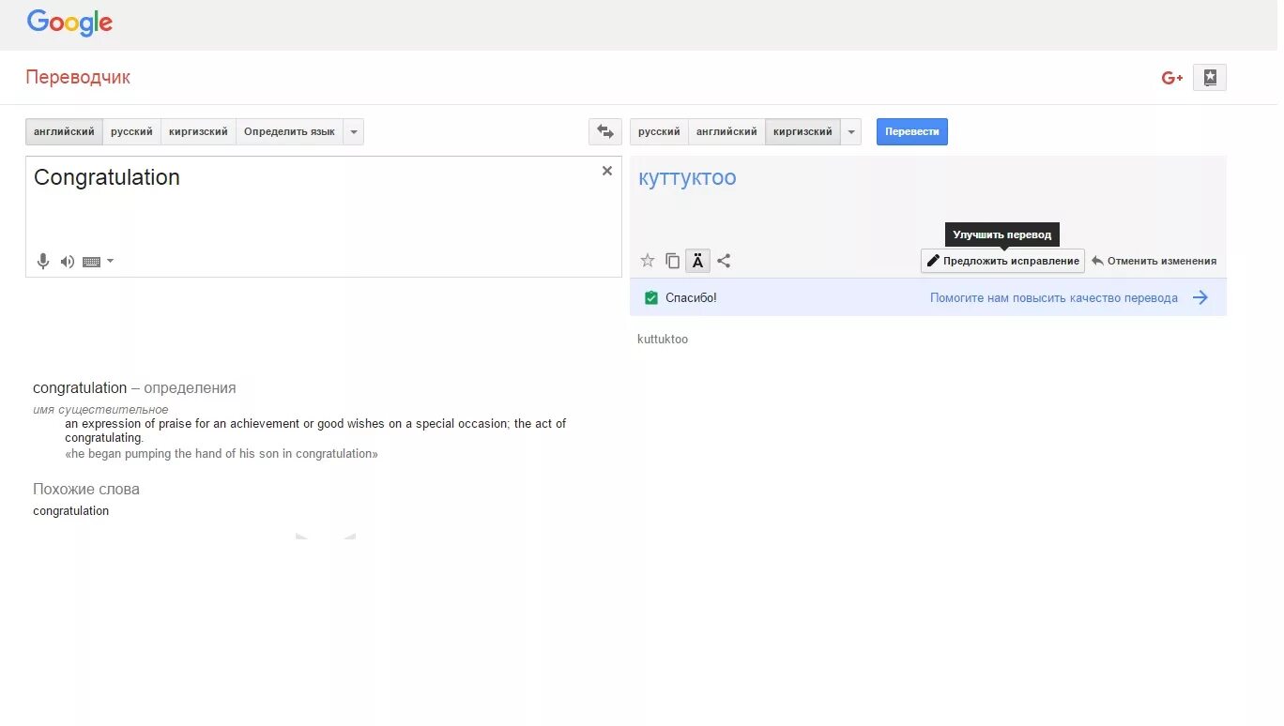The height and width of the screenshot is (726, 1284).
Task: Click similar word congratulation
Action: click(x=71, y=511)
